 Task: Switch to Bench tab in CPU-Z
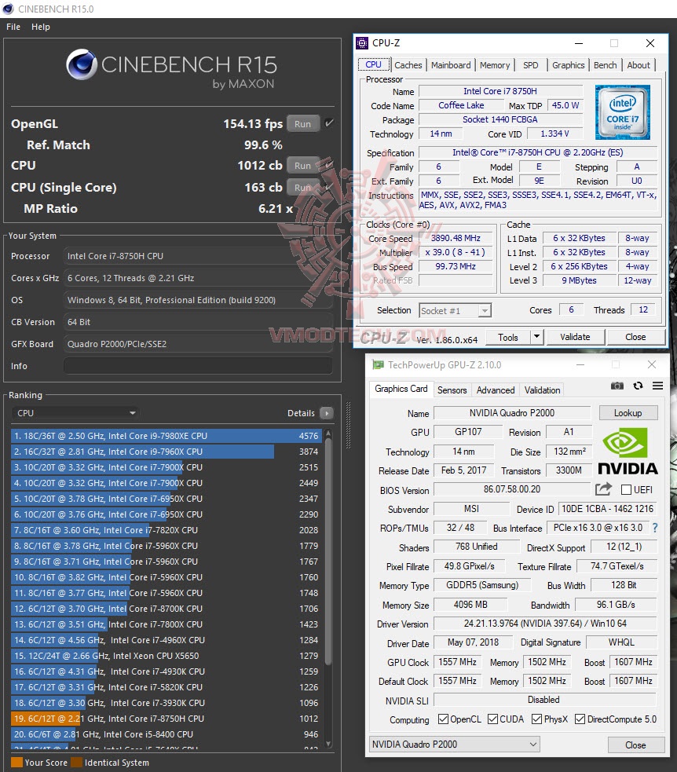(x=605, y=65)
